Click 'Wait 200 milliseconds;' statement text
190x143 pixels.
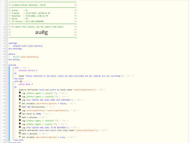[33, 107]
